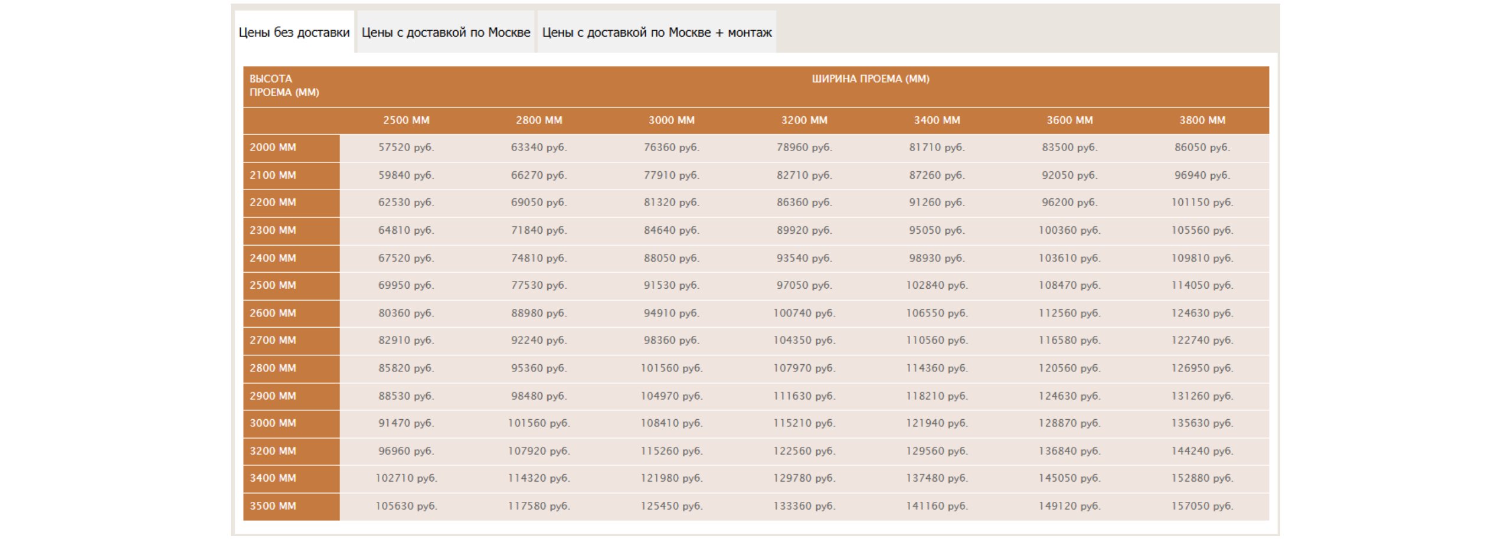
Task: Select the 3000 ММ width column header
Action: (672, 120)
